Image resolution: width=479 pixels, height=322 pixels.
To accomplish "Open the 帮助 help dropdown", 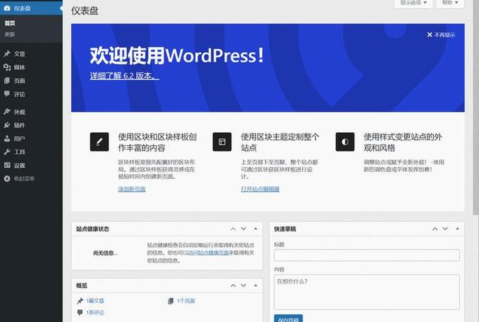I will (x=450, y=3).
